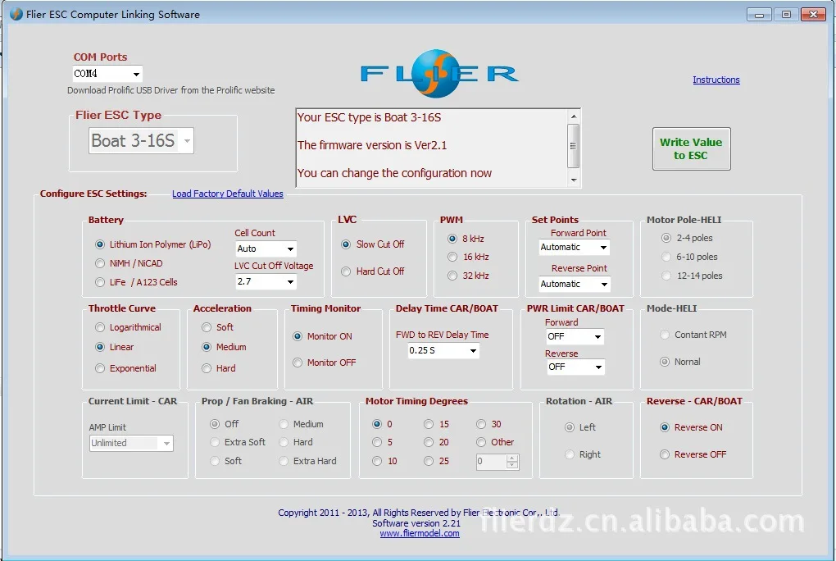Turn Timing Monitor OFF
Screen dimensions: 836x561
point(325,363)
